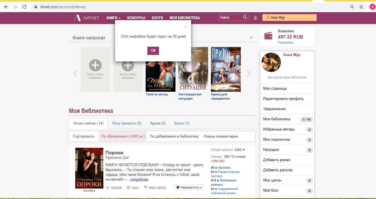Open the Переместить dropdown

(189, 187)
